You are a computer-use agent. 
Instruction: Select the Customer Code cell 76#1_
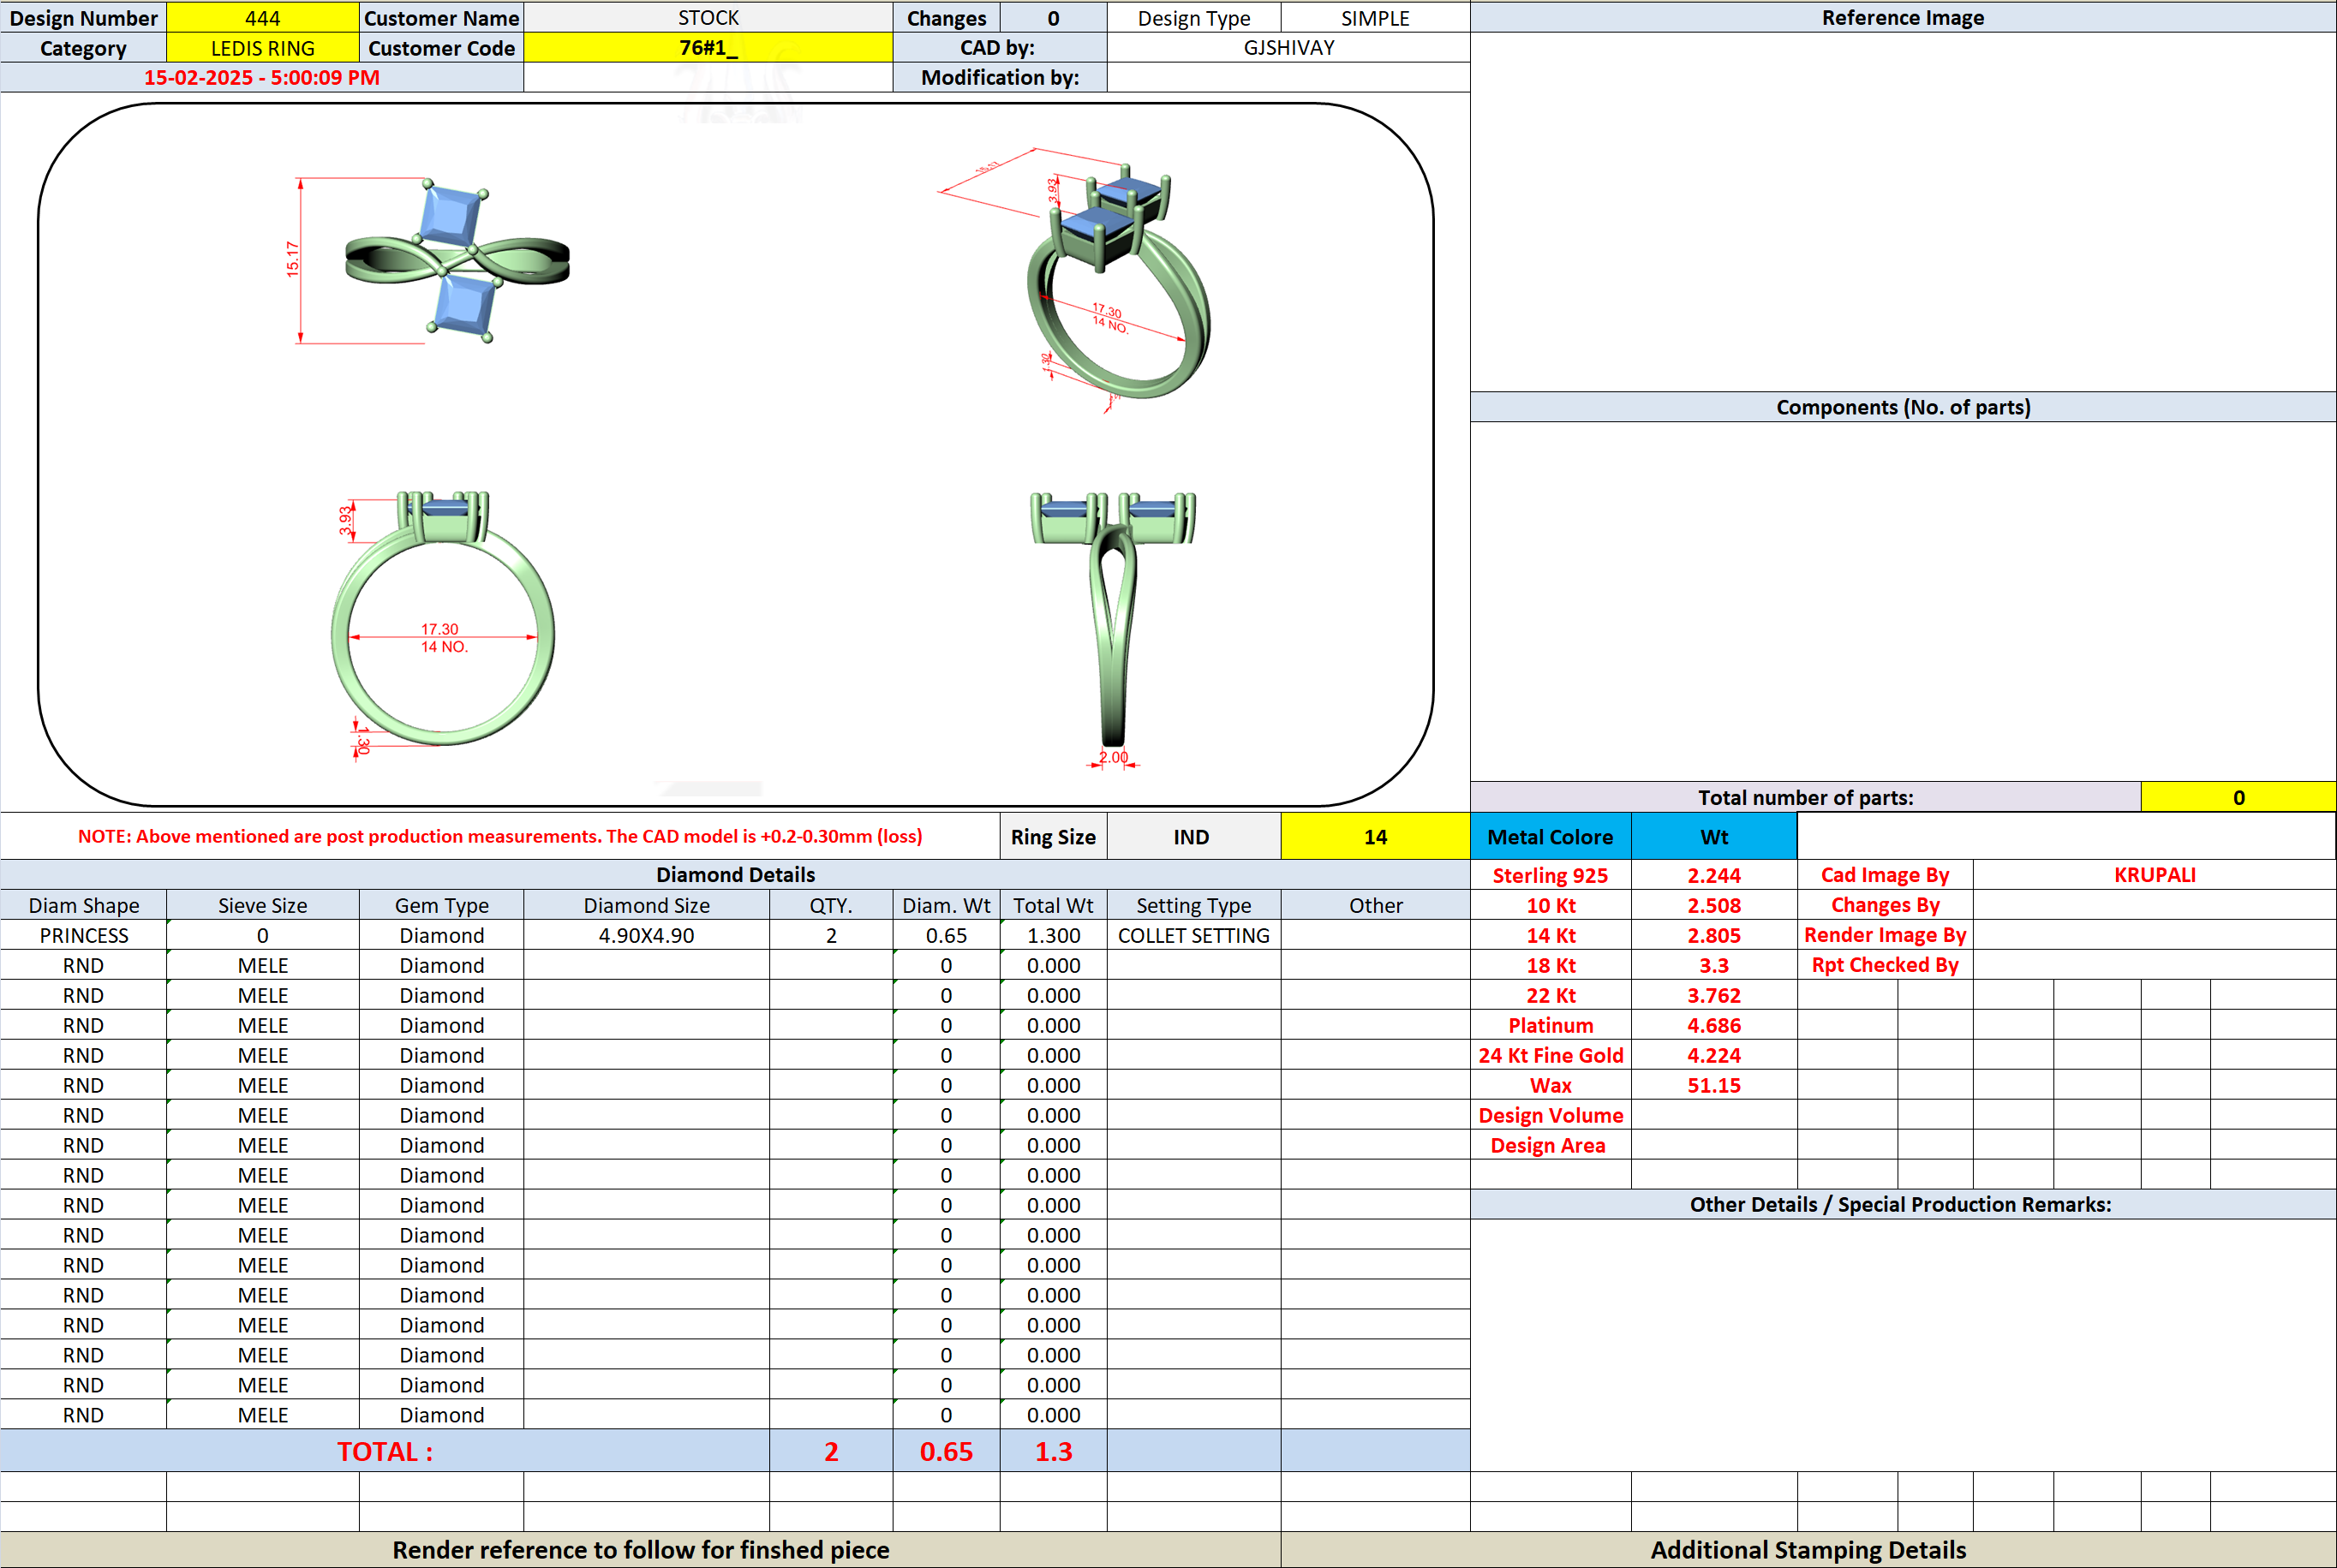point(708,48)
